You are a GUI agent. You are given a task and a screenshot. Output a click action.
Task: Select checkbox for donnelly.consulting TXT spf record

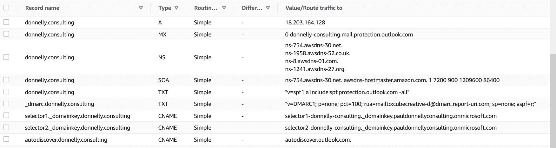[6, 92]
